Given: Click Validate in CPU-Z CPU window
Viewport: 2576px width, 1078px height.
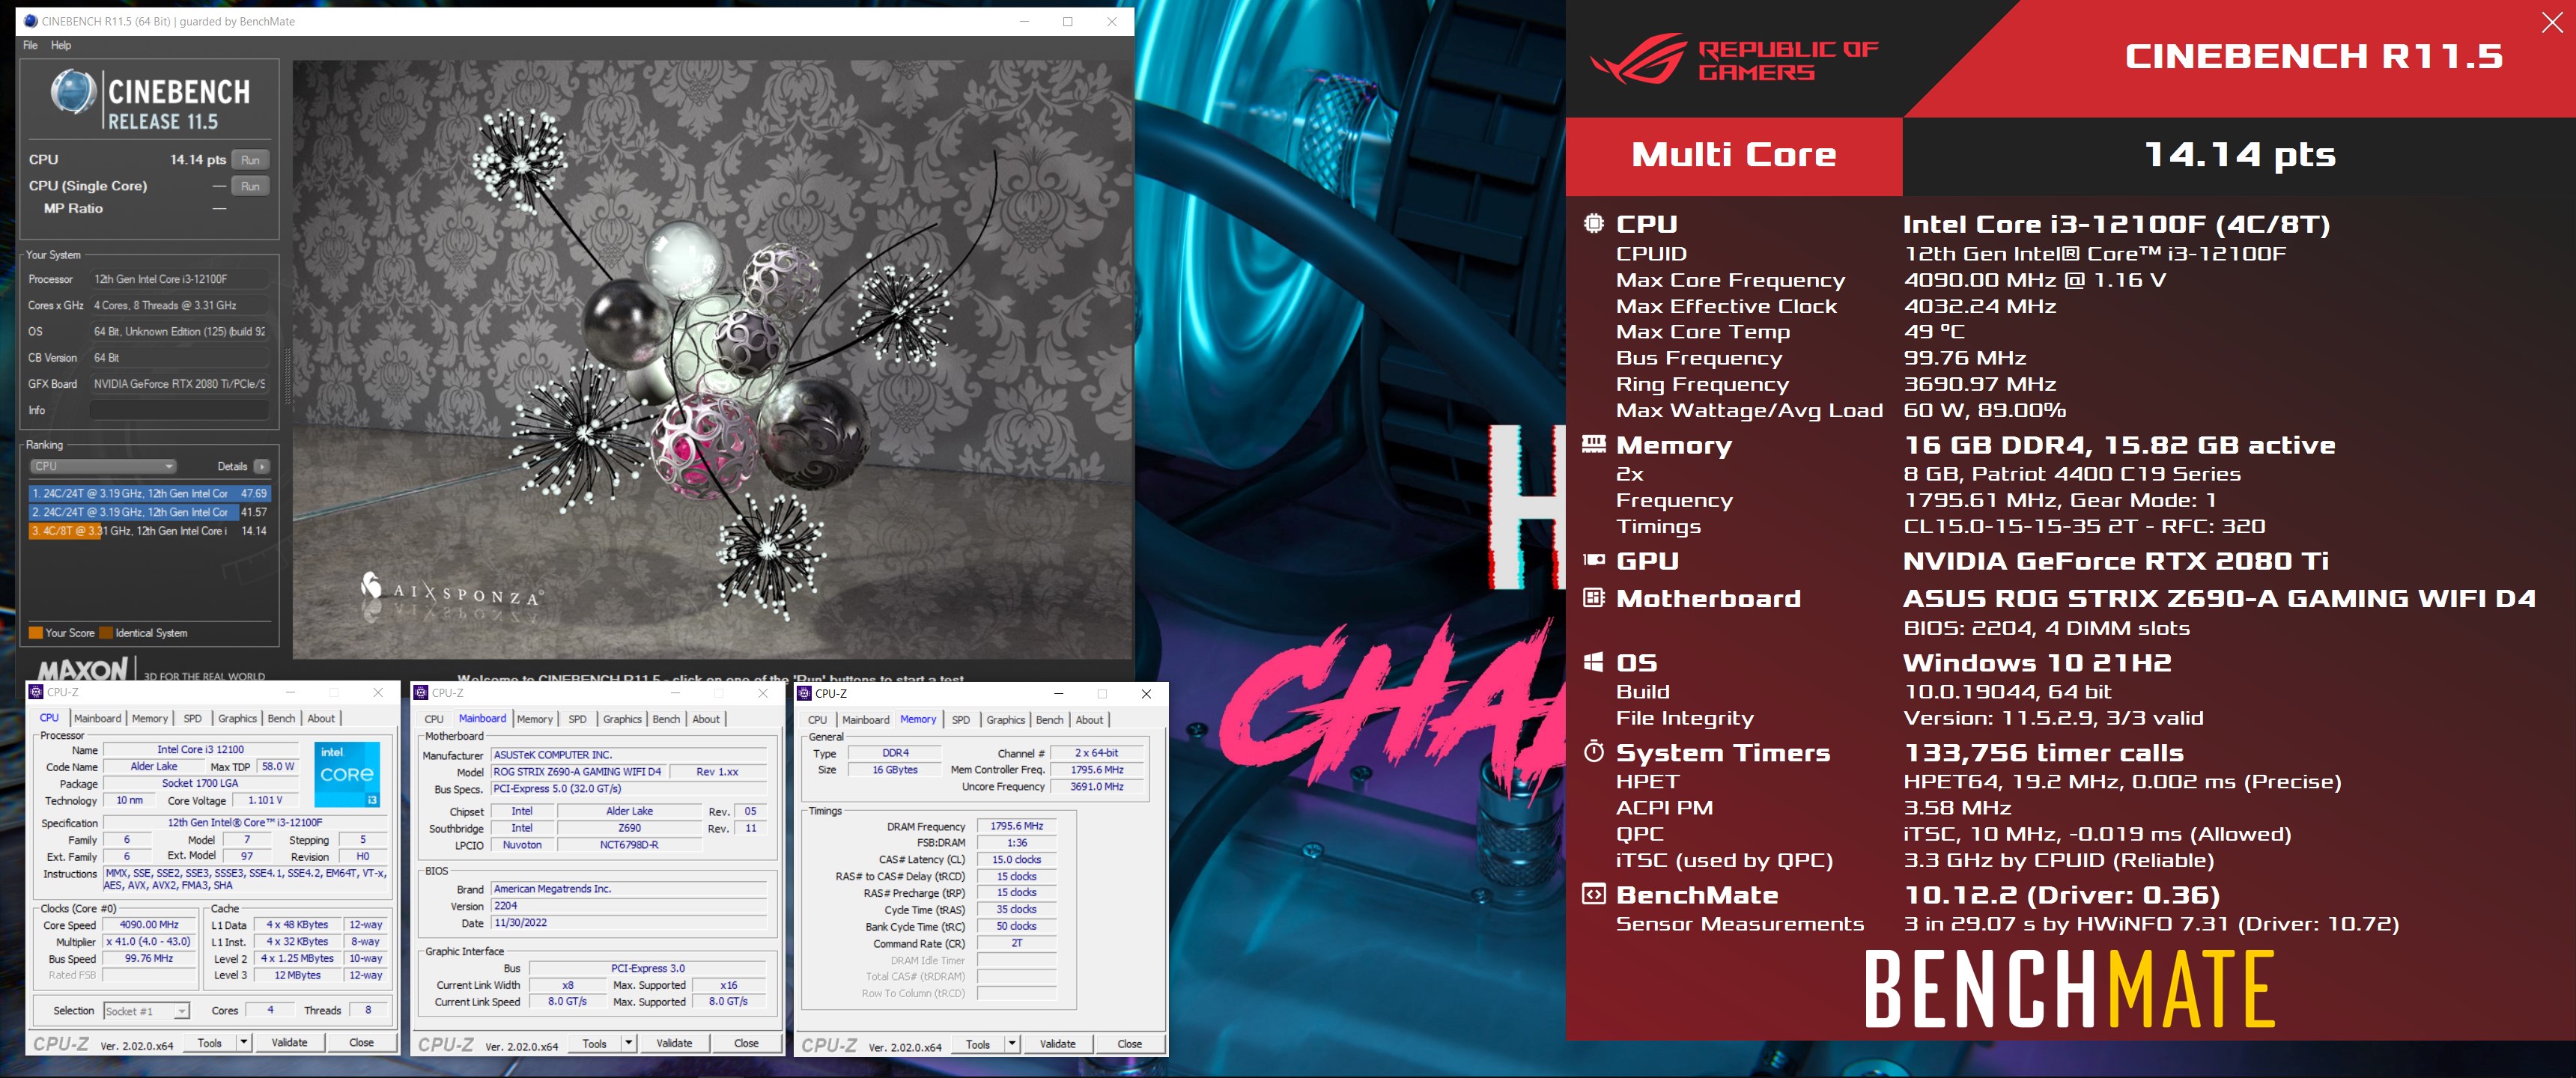Looking at the screenshot, I should click(x=290, y=1042).
